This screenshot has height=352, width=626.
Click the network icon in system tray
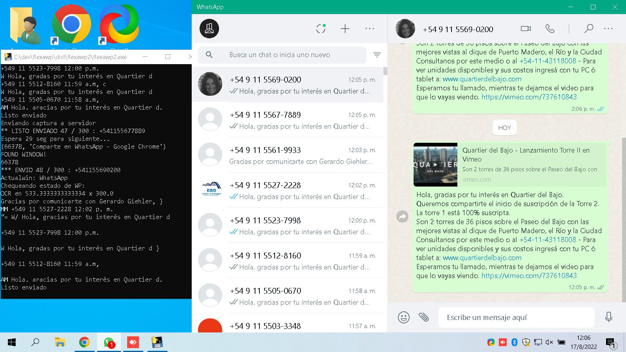(538, 343)
